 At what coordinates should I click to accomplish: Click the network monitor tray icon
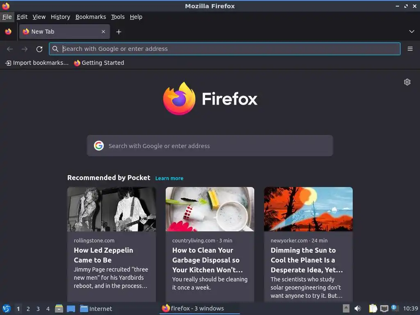click(x=384, y=309)
